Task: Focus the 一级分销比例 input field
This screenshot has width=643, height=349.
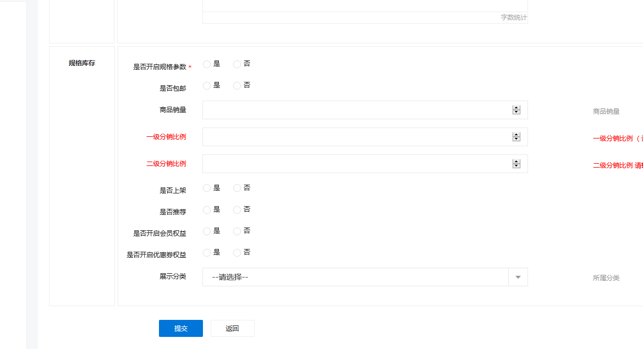Action: (365, 137)
